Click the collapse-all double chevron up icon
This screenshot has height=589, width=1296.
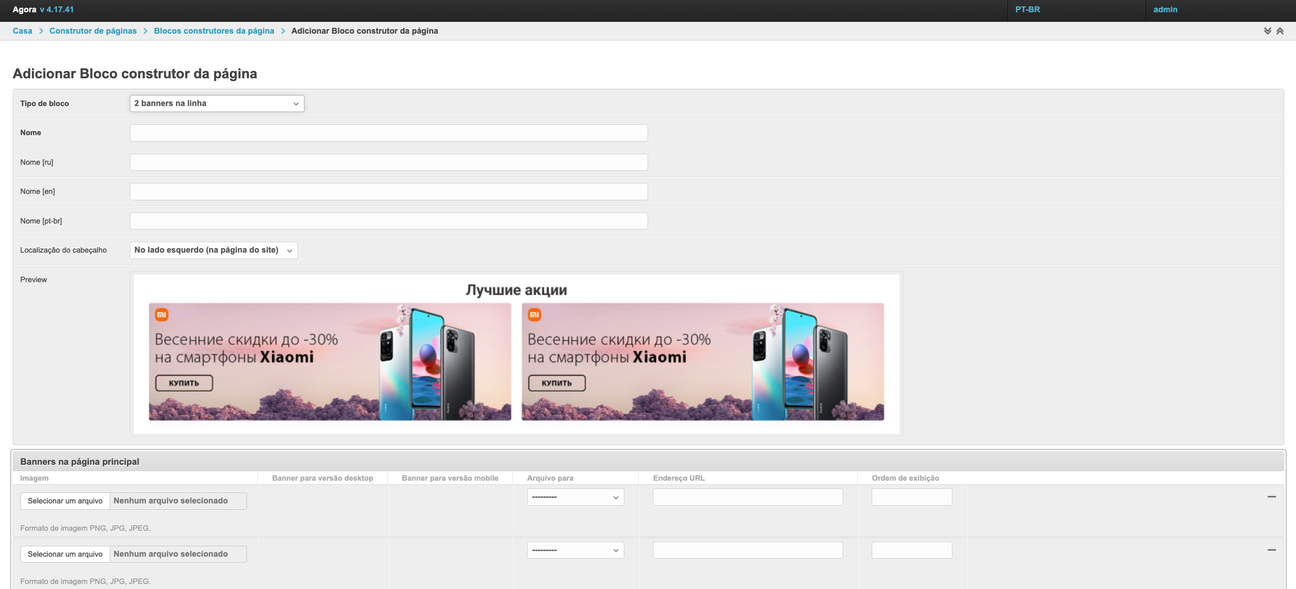pyautogui.click(x=1280, y=31)
